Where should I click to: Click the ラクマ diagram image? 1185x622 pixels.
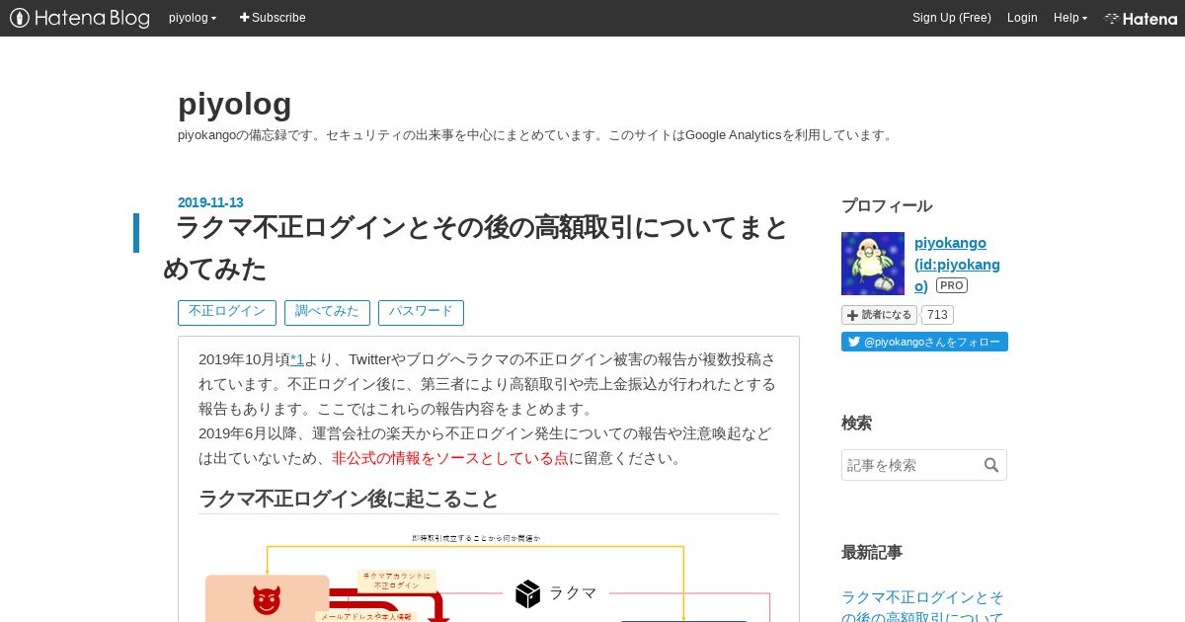coord(489,576)
